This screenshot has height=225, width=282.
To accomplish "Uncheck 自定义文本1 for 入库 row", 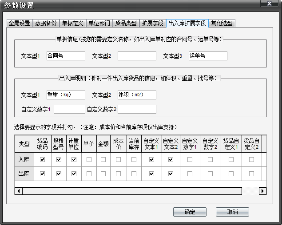I will point(151,160).
